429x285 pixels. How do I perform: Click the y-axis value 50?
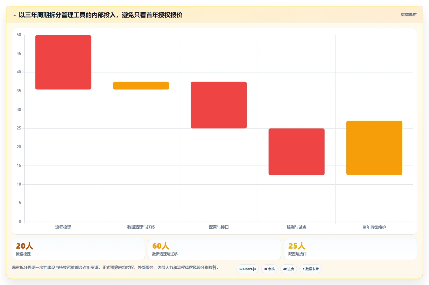click(19, 35)
